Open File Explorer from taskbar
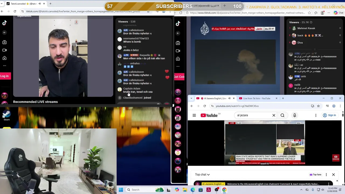Screen dimensions: 345x194 coord(185,190)
